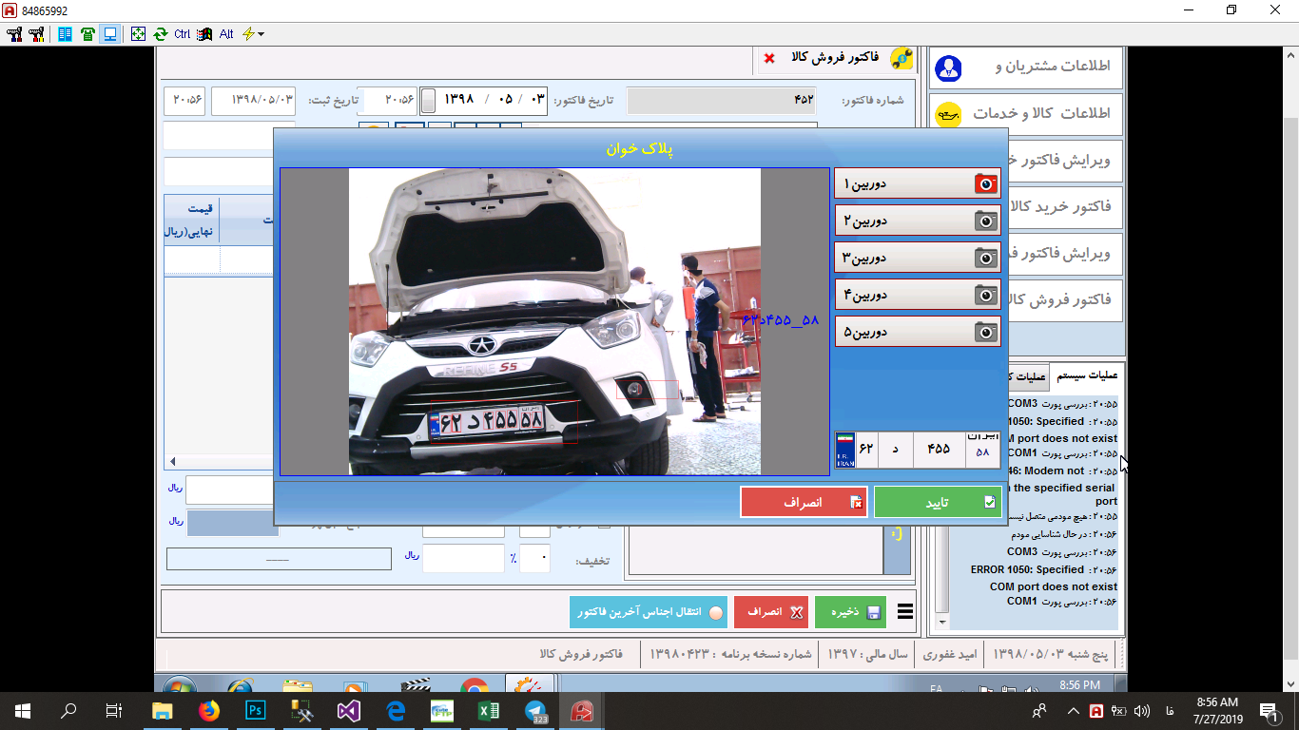Image resolution: width=1299 pixels, height=730 pixels.
Task: Open the second connection settings icon with yellow base
Action: pyautogui.click(x=37, y=34)
